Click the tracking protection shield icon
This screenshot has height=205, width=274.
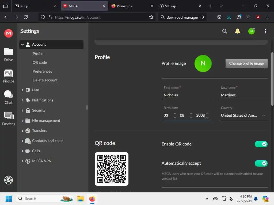pos(43,17)
